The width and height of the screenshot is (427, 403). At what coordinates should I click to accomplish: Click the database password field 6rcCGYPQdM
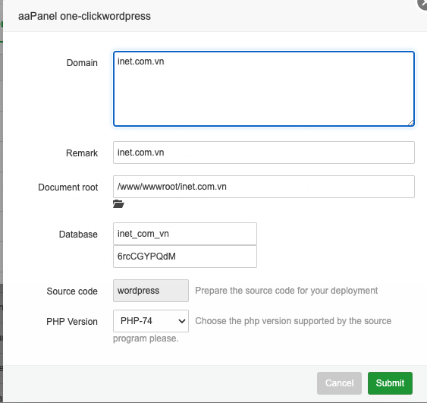click(x=185, y=257)
